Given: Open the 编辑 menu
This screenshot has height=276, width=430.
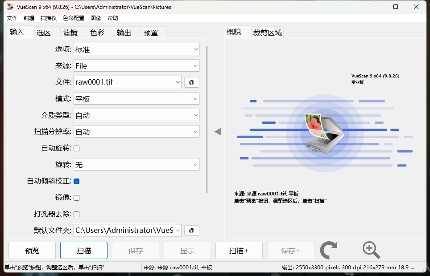Looking at the screenshot, I should coord(29,18).
